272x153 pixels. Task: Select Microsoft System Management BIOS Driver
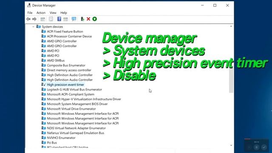77,104
